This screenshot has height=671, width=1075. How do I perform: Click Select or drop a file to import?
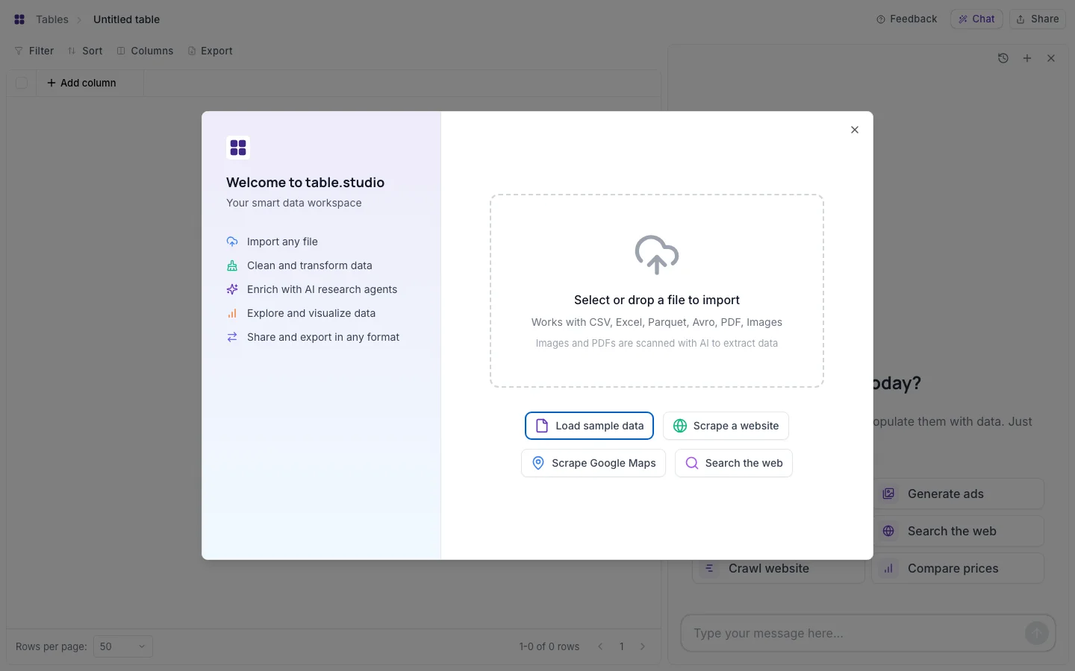(657, 300)
